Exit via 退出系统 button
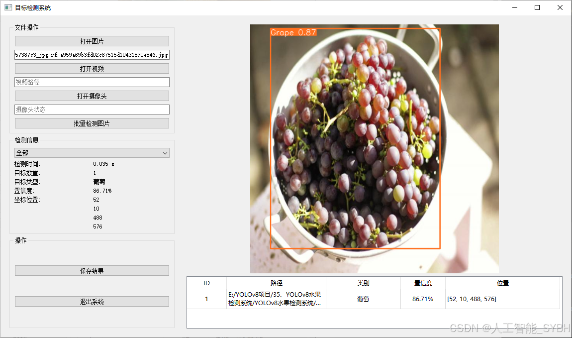The image size is (572, 338). [92, 302]
